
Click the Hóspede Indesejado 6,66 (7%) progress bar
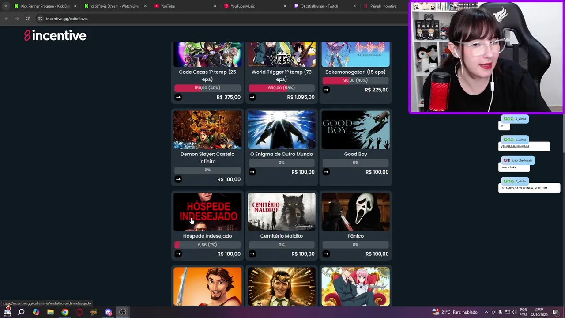(x=207, y=245)
